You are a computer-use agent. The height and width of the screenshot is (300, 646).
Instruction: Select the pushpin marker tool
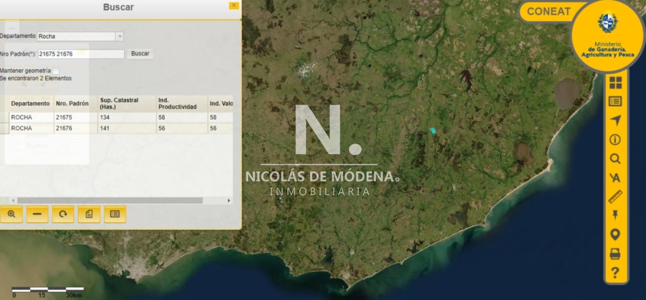click(615, 215)
